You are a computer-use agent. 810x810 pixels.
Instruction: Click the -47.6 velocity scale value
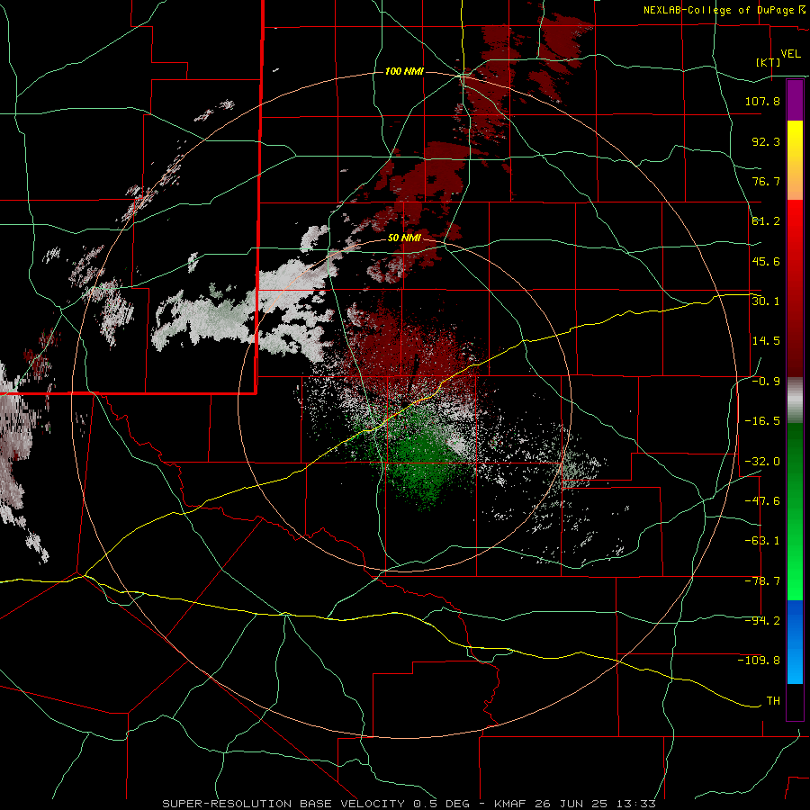tap(762, 501)
